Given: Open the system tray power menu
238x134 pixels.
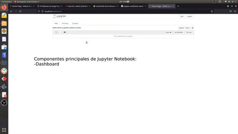Looking at the screenshot, I should [232, 1].
